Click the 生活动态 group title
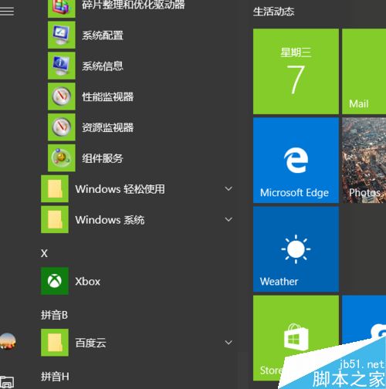Image resolution: width=386 pixels, height=389 pixels. tap(273, 12)
